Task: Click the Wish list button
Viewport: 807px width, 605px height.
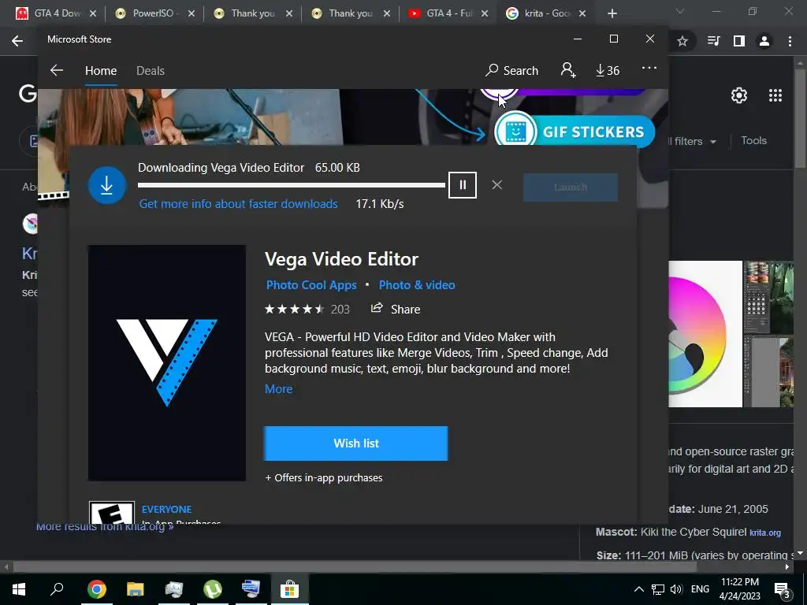Action: (x=355, y=444)
